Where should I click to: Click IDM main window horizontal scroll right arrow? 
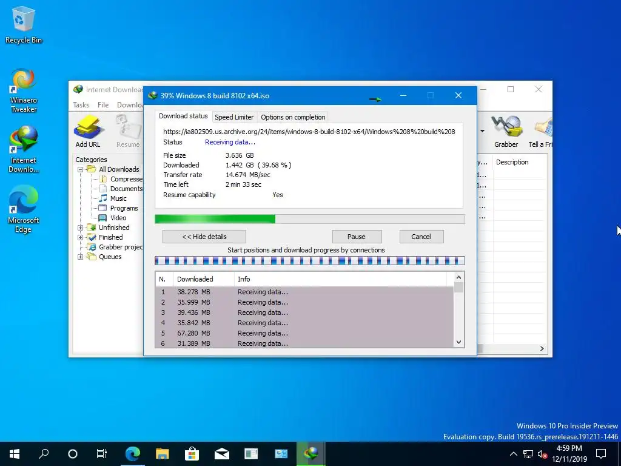(x=542, y=348)
